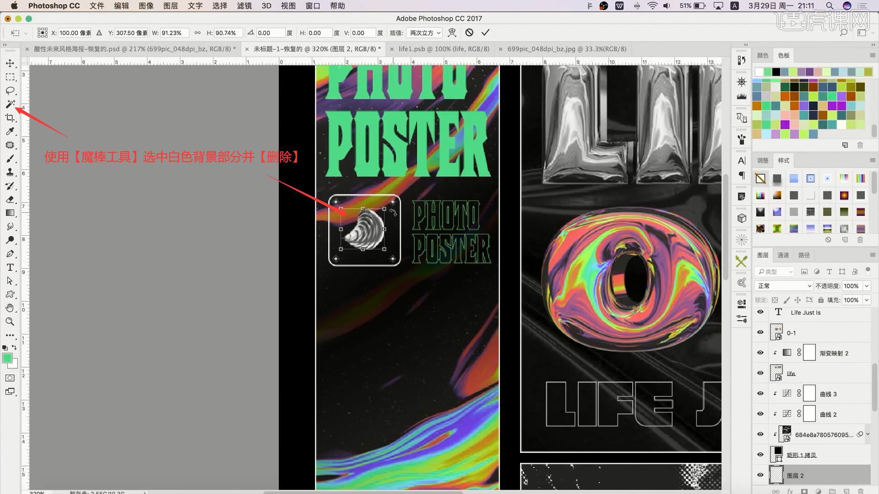Viewport: 879px width, 494px height.
Task: Open the Layers panel menu
Action: click(x=873, y=255)
